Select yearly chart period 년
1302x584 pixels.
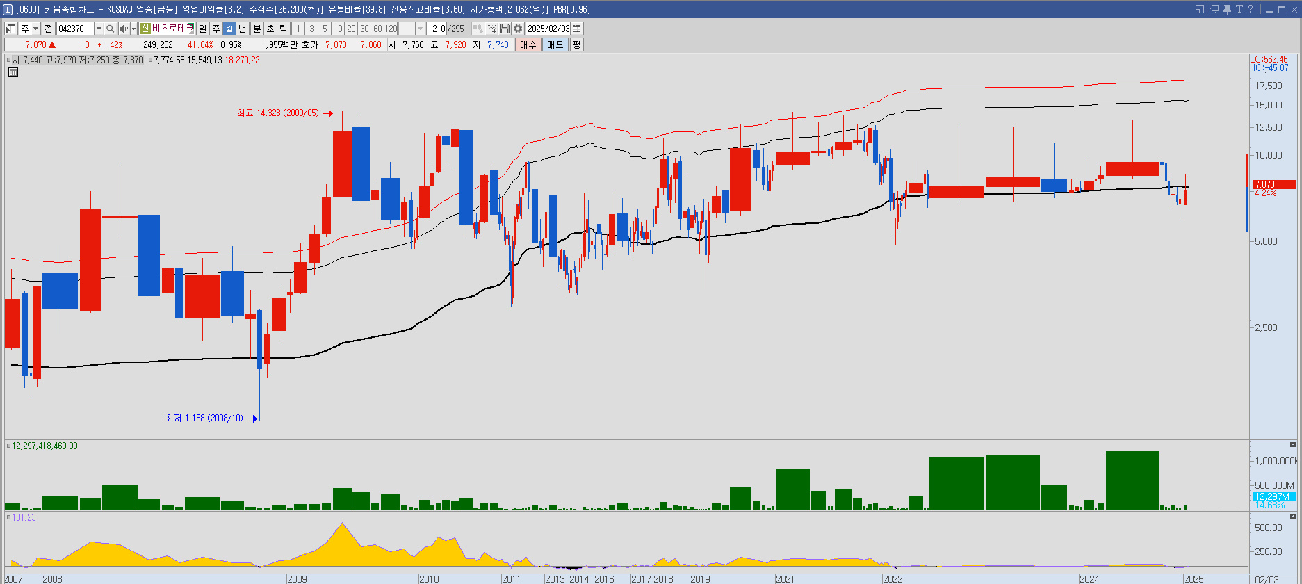(243, 29)
